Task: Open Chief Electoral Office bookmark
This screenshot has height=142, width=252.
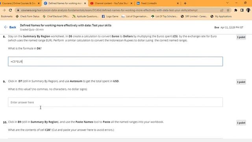Action: point(56,17)
